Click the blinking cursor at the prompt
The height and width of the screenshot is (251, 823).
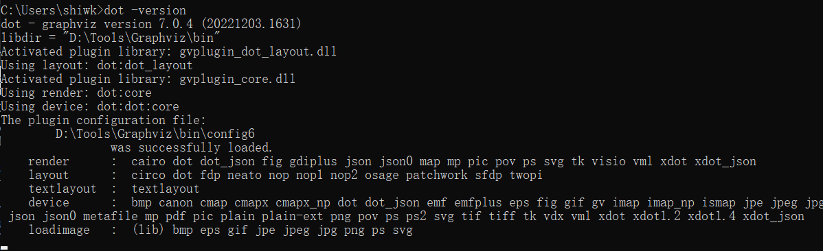tap(4, 248)
